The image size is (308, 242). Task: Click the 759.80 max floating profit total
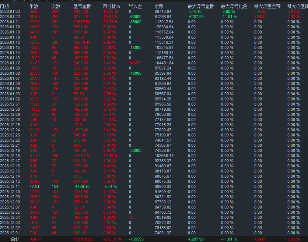click(x=262, y=238)
